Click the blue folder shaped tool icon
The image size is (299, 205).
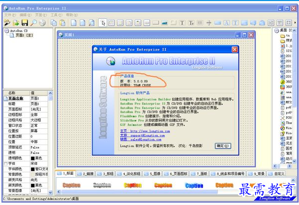262,23
